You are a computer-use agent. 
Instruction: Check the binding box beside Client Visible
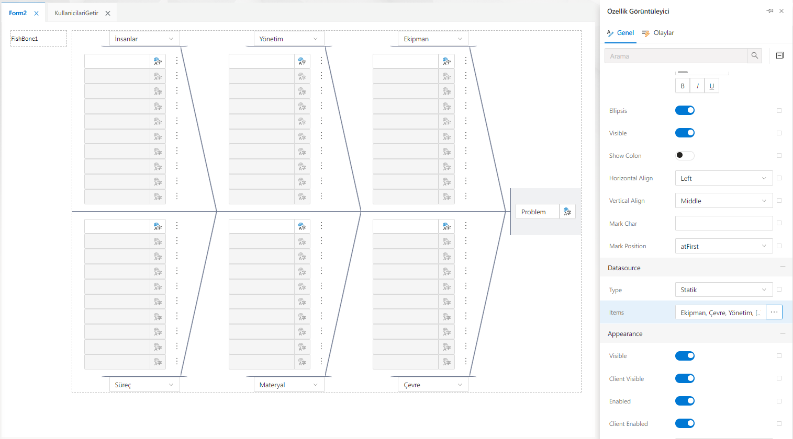click(779, 378)
